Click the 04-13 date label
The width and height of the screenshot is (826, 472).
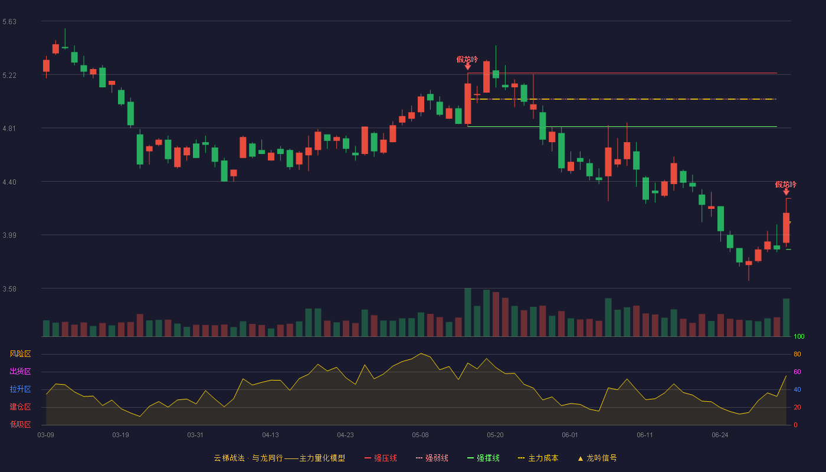(270, 435)
